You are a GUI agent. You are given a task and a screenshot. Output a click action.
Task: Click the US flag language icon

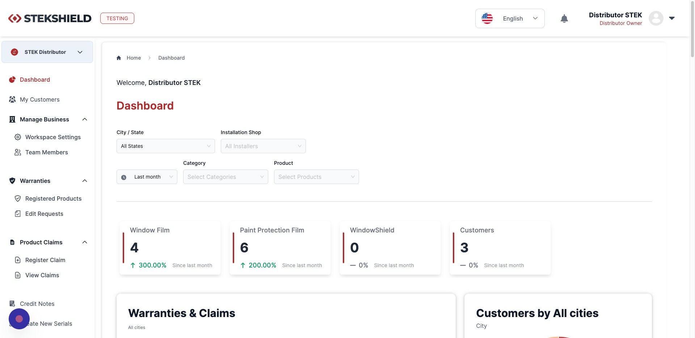click(x=487, y=18)
